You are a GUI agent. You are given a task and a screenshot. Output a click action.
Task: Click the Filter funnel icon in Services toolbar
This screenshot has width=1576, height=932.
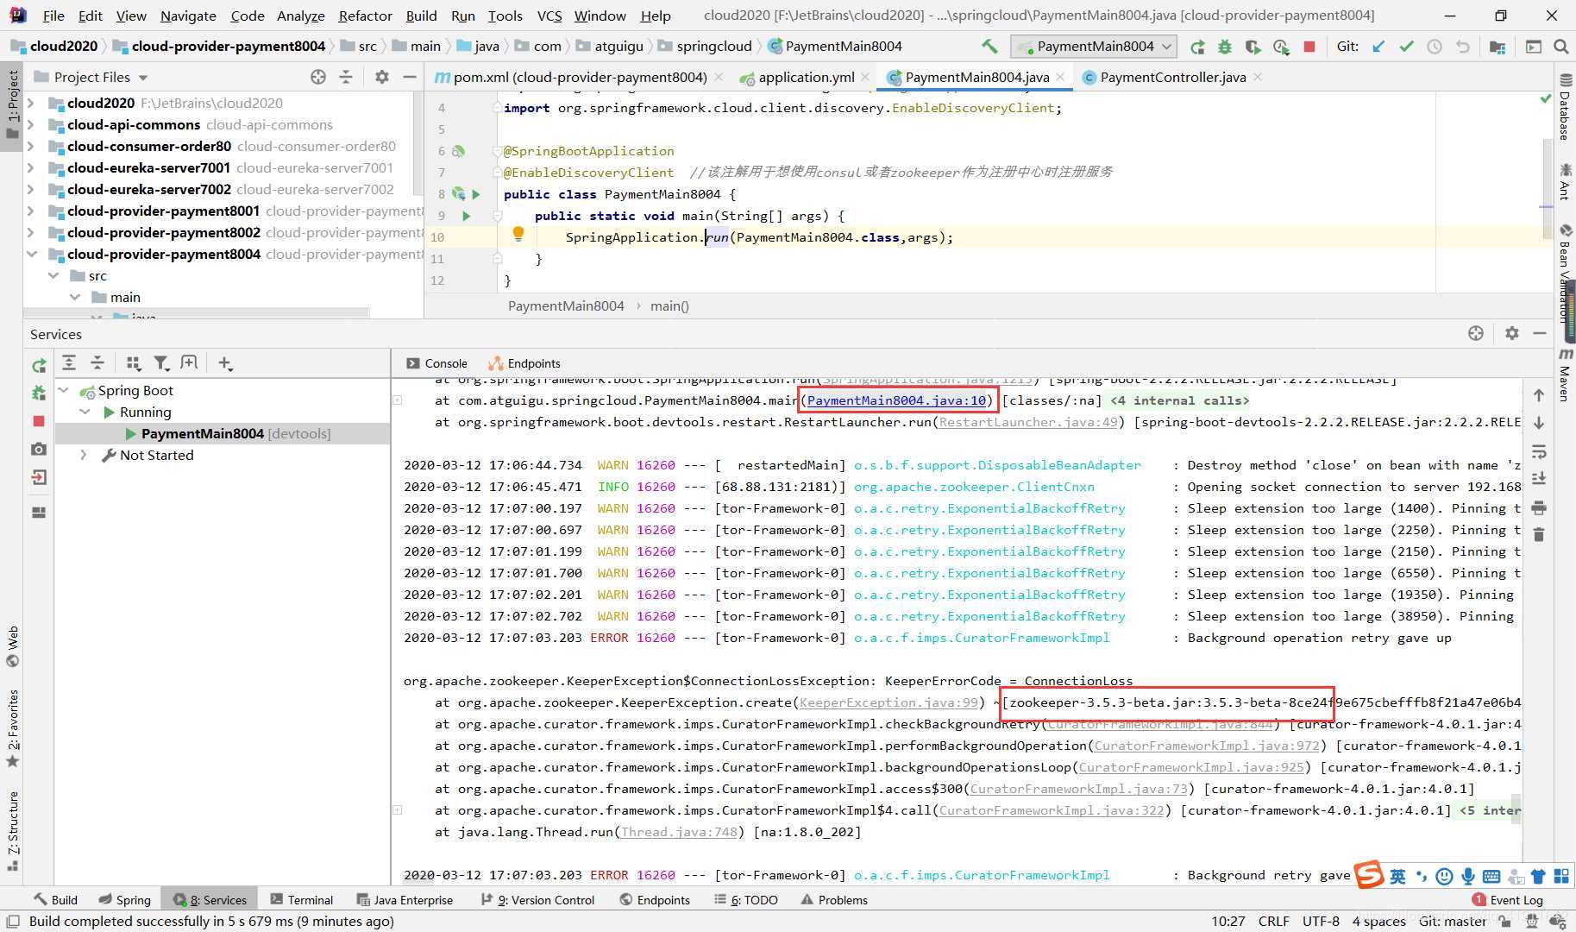[160, 363]
